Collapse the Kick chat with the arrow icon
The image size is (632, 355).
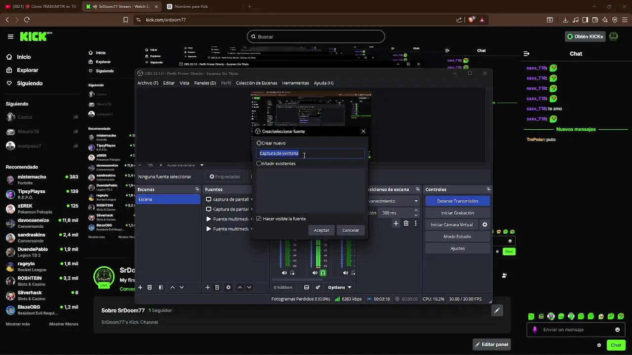526,54
